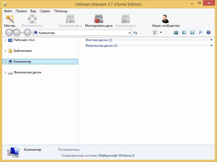Open Монтировать диск tool
This screenshot has width=217, height=162.
tap(99, 19)
